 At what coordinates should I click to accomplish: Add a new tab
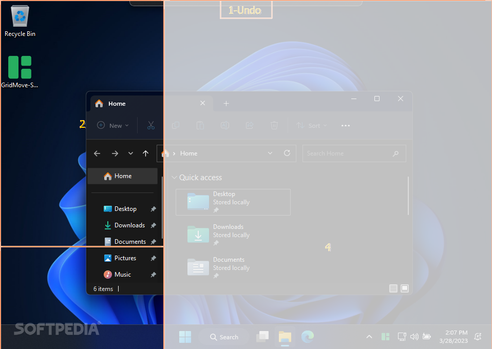pos(226,103)
